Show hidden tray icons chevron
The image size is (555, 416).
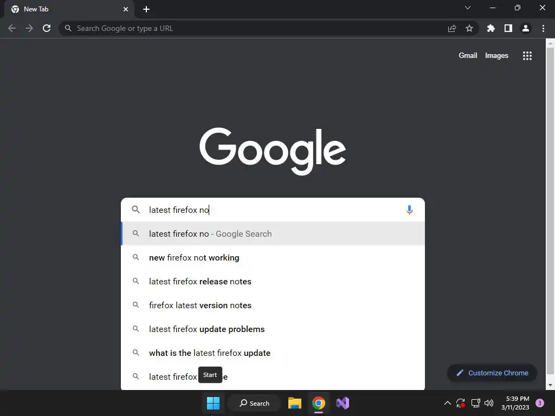[447, 403]
